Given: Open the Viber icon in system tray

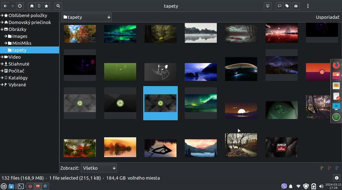Looking at the screenshot, I should tap(284, 186).
